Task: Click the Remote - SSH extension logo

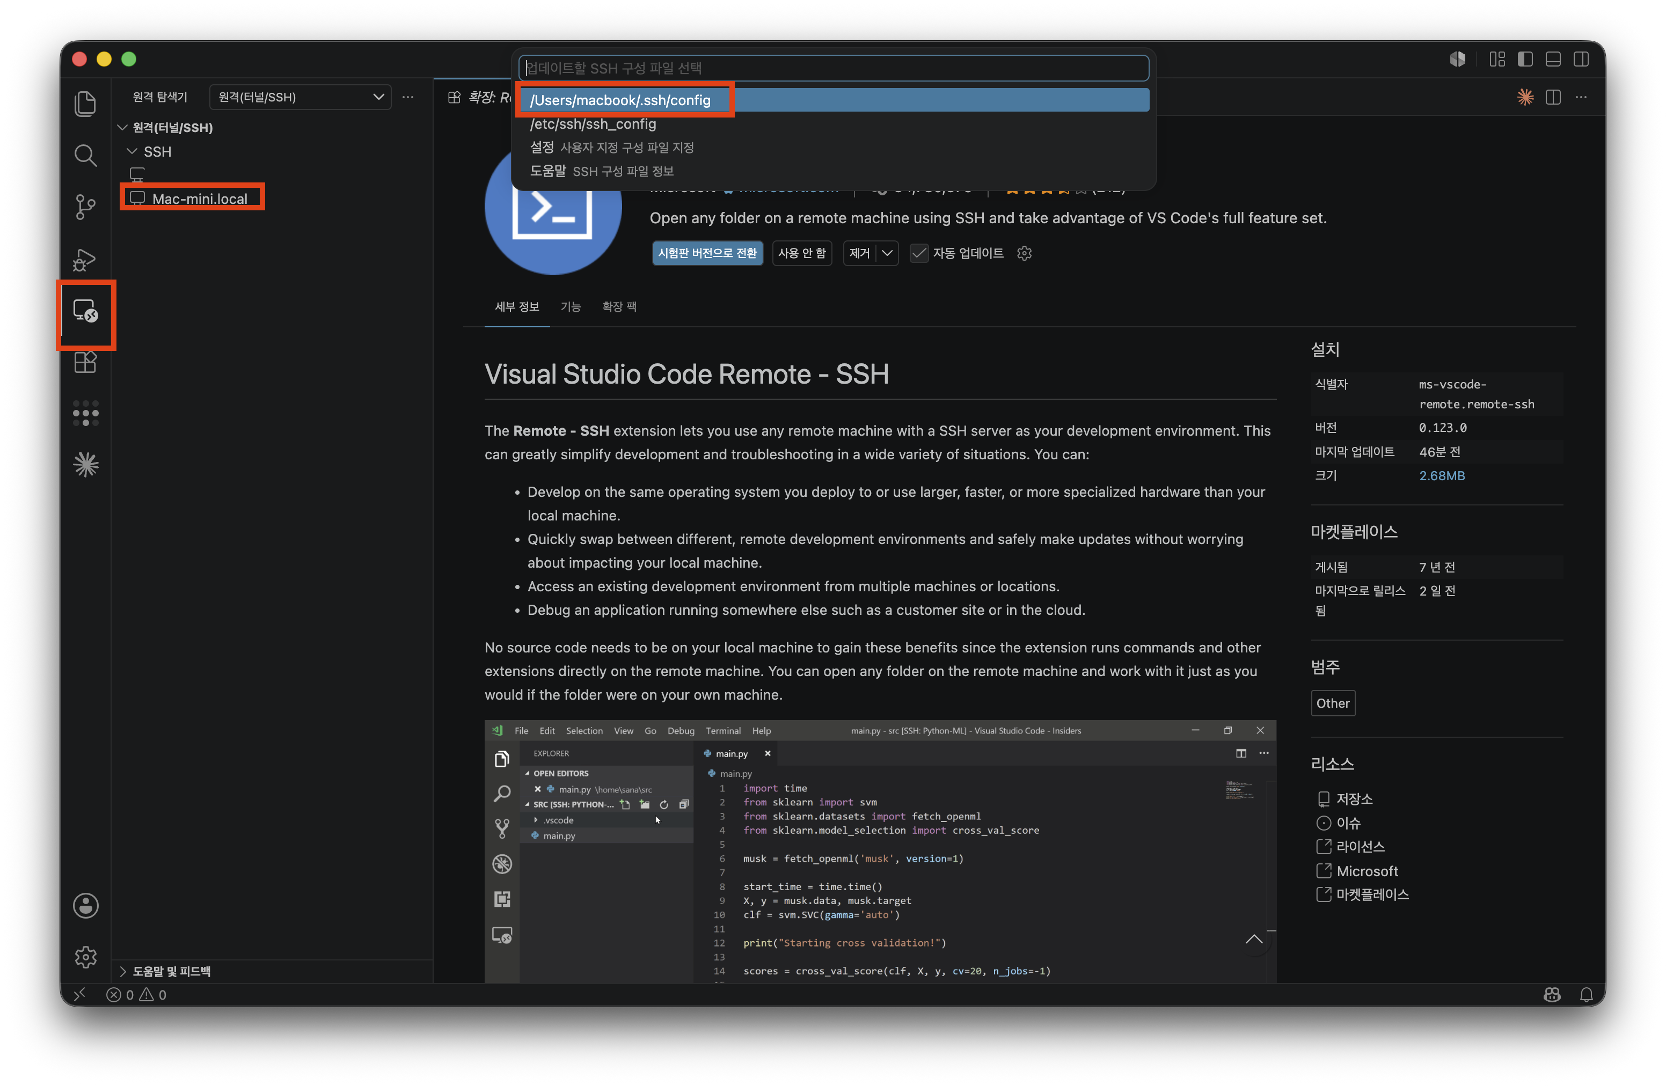Action: tap(553, 210)
